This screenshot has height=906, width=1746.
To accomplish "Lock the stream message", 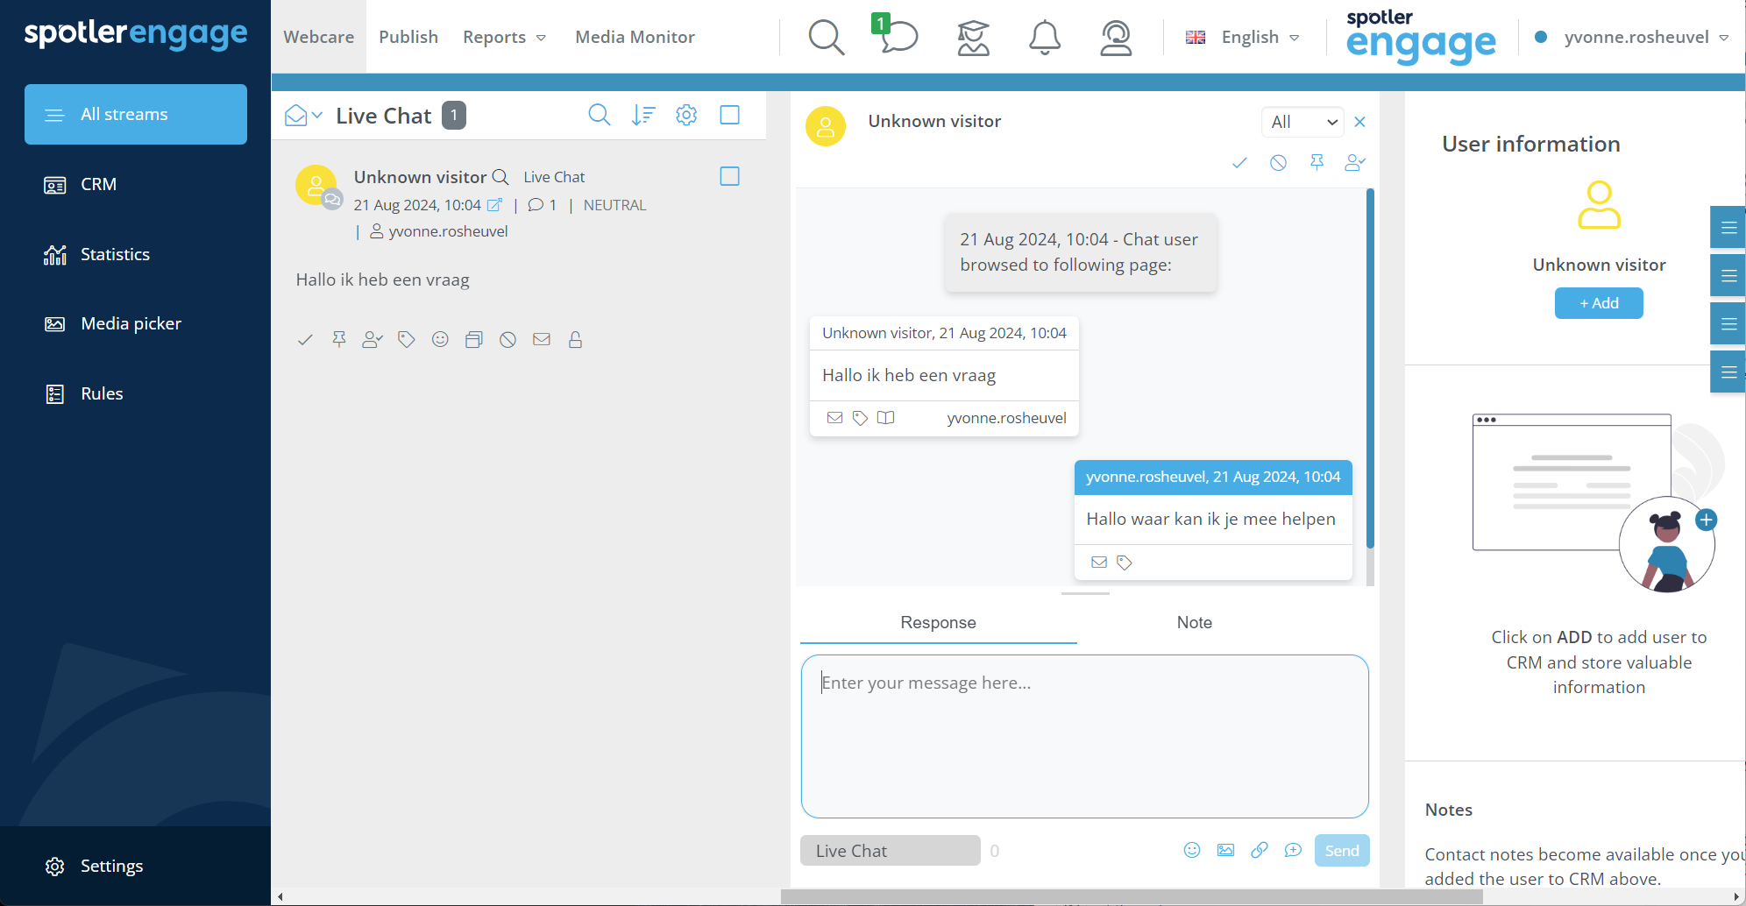I will point(575,340).
